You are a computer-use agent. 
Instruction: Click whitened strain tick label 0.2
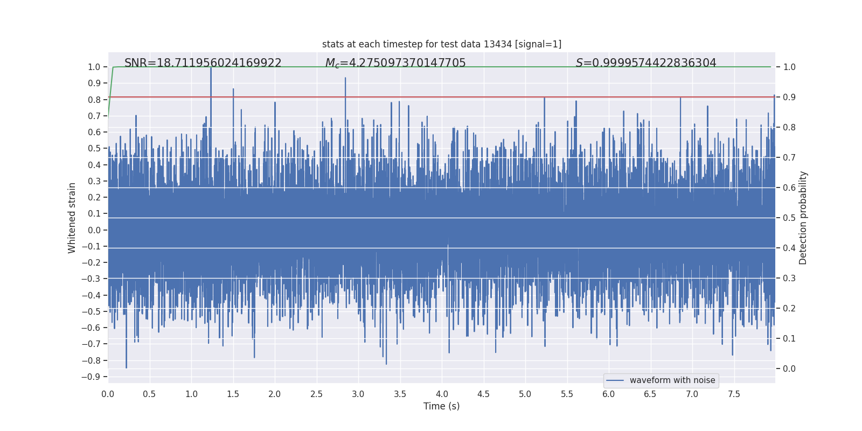click(x=94, y=198)
